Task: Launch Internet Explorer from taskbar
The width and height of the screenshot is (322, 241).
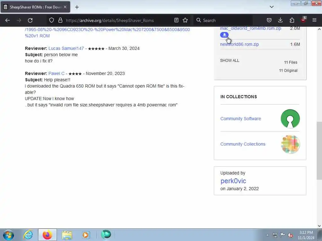Action: (28, 235)
